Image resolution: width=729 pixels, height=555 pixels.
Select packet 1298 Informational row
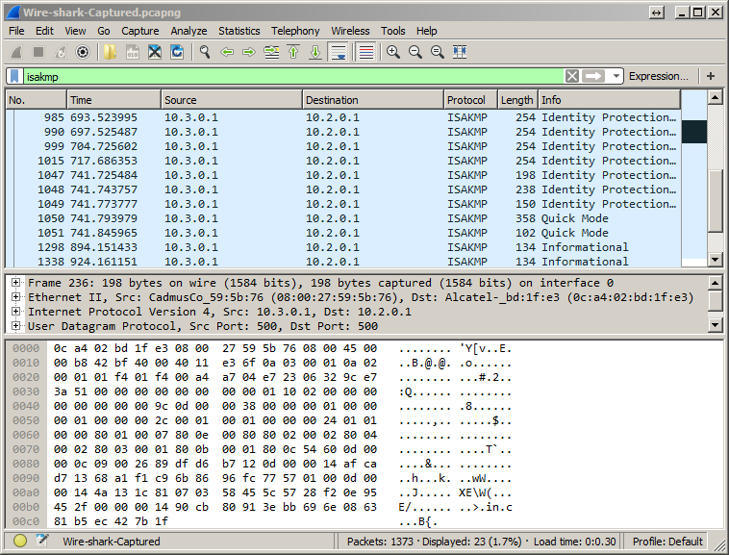click(x=343, y=247)
